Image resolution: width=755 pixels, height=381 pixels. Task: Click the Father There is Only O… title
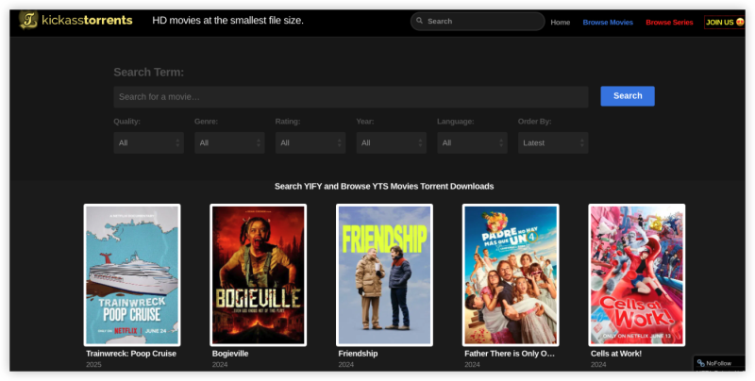tap(510, 354)
